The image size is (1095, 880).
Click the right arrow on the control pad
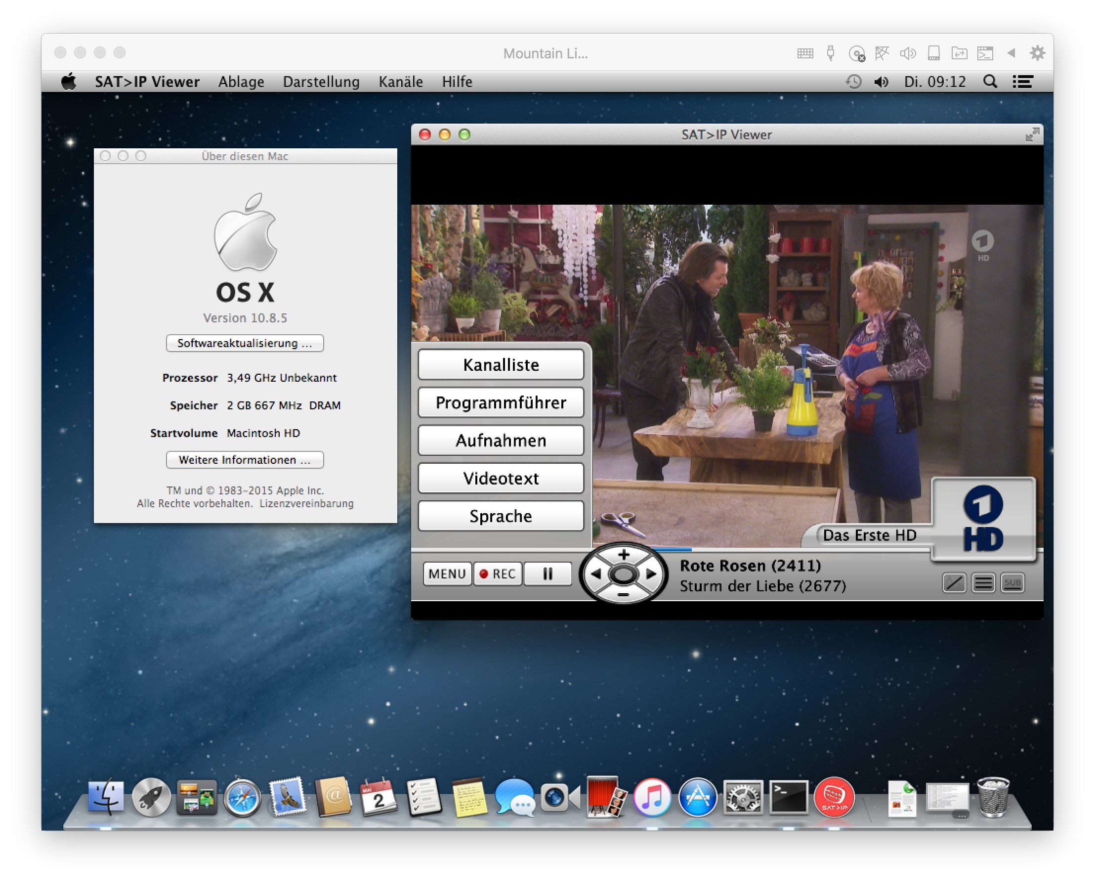point(652,574)
